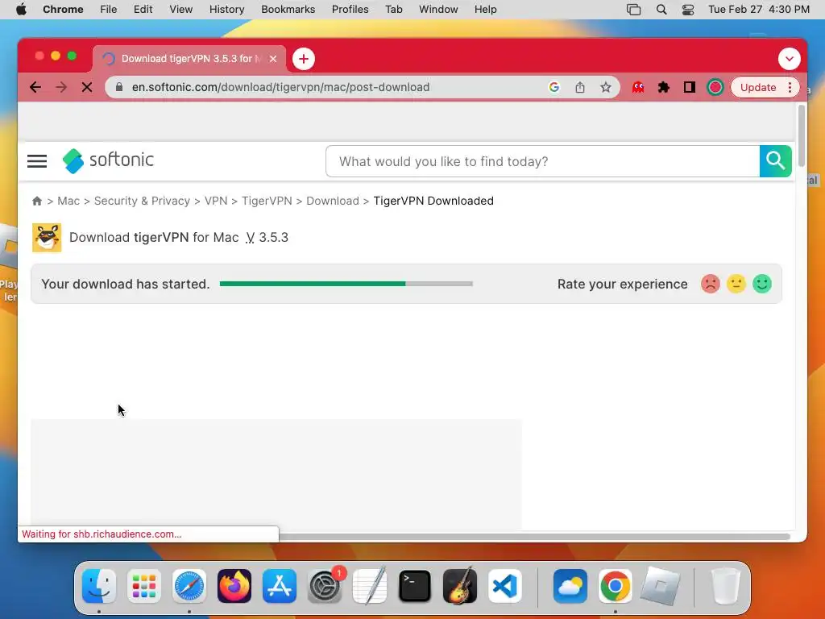The width and height of the screenshot is (825, 619).
Task: Click the page vertical scrollbar
Action: tap(802, 135)
